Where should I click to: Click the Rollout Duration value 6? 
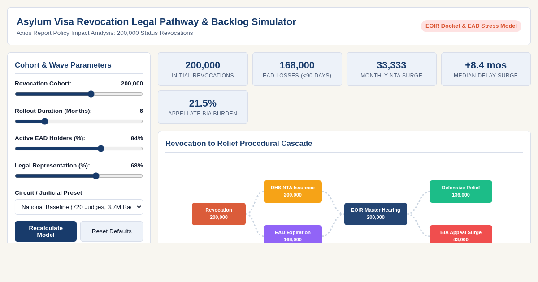coord(141,111)
